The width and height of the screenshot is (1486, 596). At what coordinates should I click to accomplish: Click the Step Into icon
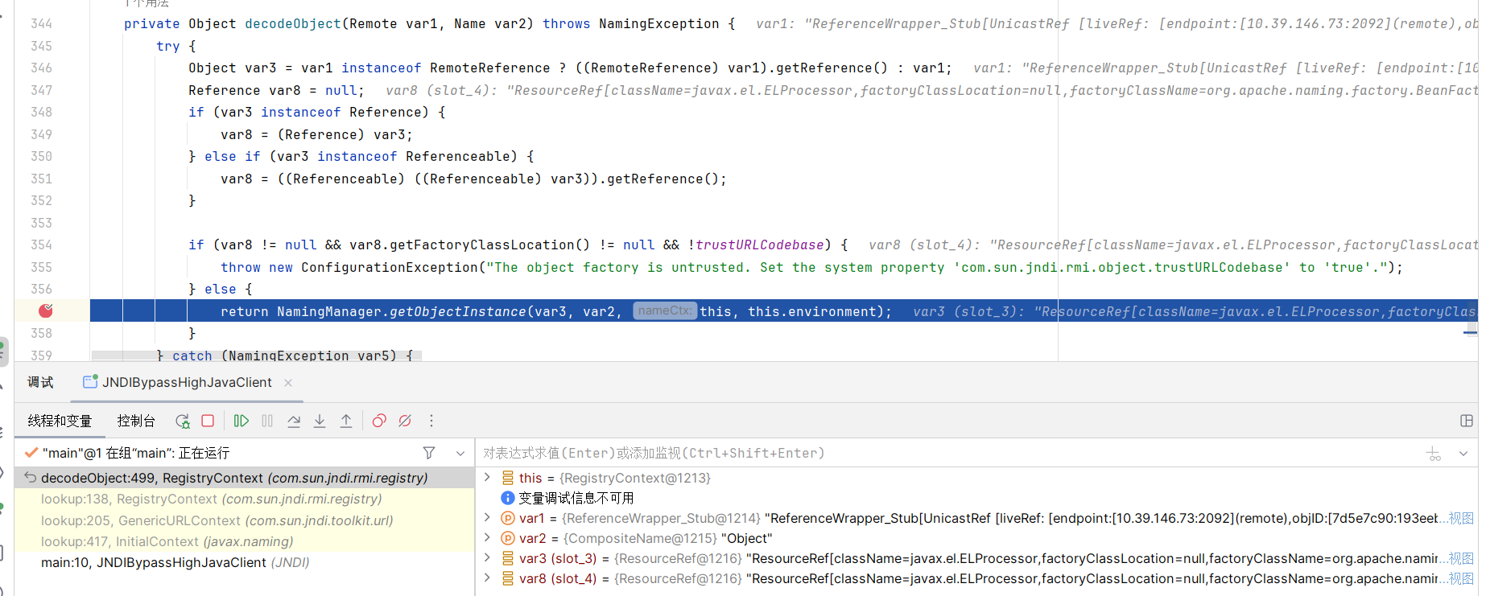[320, 421]
